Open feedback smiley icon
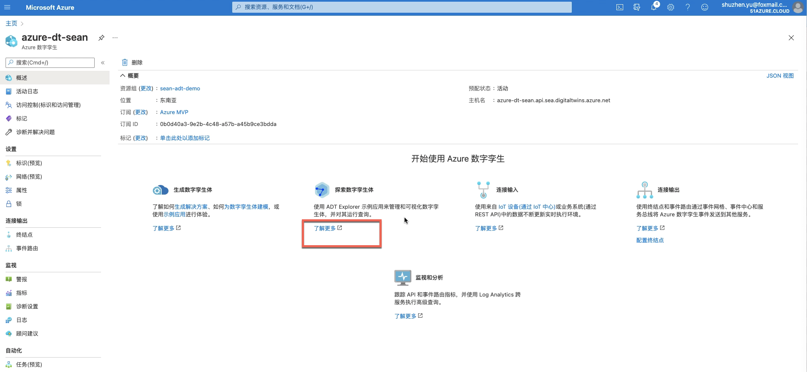Viewport: 807px width, 372px height. click(705, 7)
